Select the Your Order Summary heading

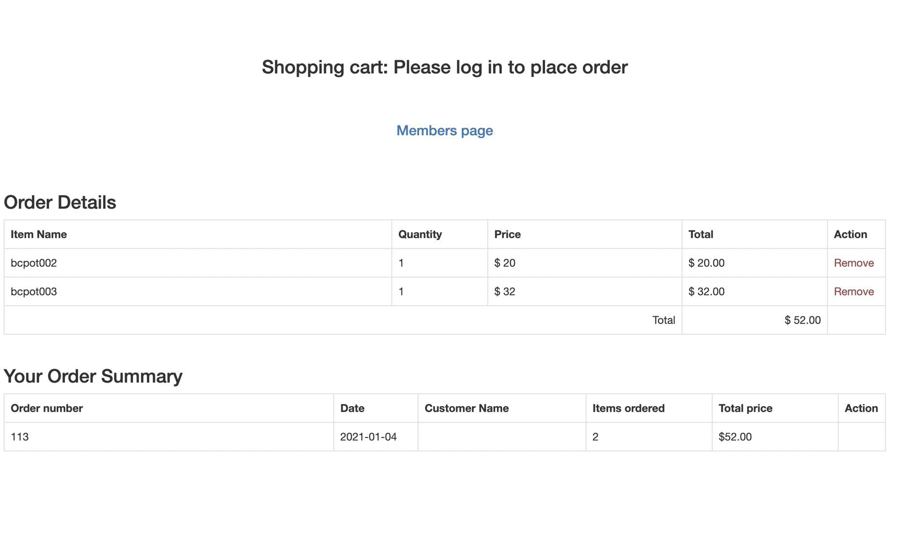93,376
